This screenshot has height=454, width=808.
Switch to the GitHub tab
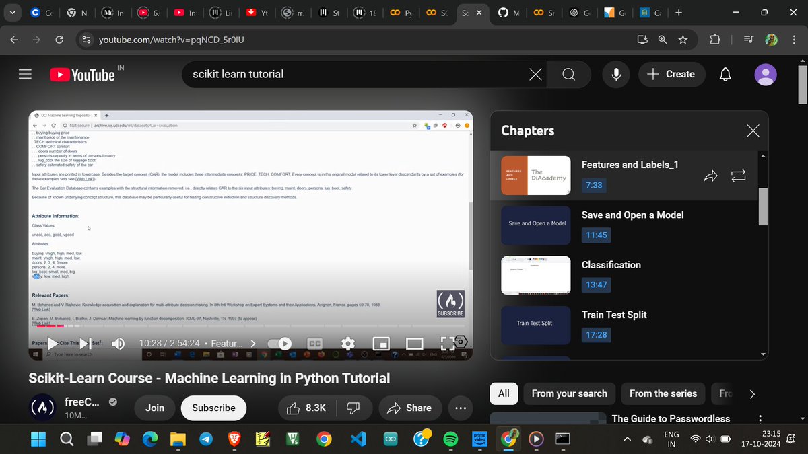click(509, 13)
